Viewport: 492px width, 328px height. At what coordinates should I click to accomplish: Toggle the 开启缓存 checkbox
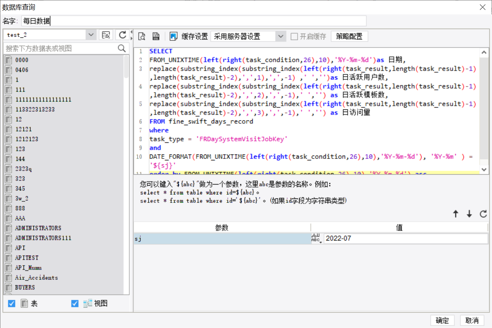click(x=294, y=36)
